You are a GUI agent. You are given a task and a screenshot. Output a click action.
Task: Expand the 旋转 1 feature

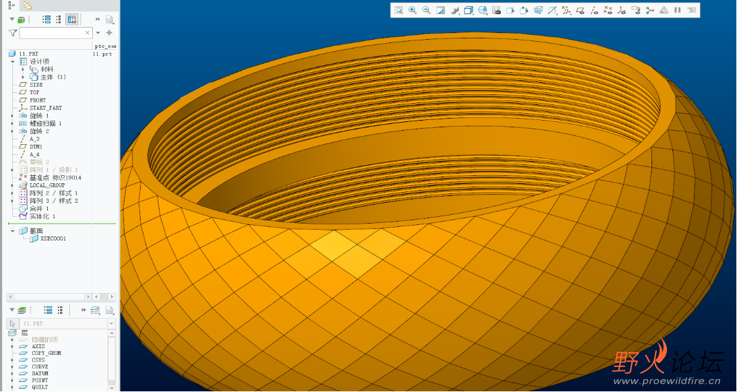(13, 116)
